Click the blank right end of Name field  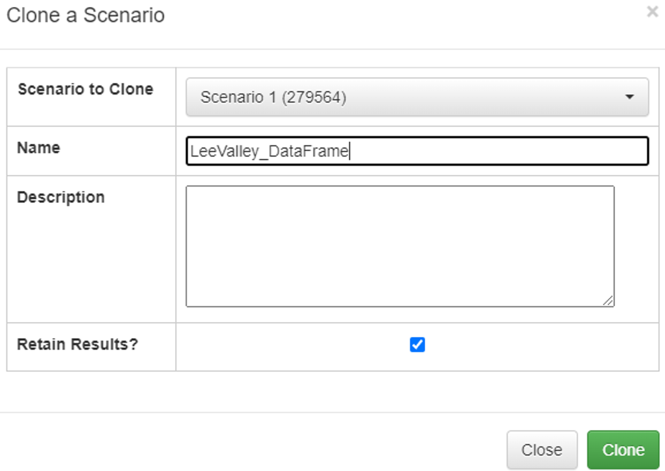[x=583, y=151]
